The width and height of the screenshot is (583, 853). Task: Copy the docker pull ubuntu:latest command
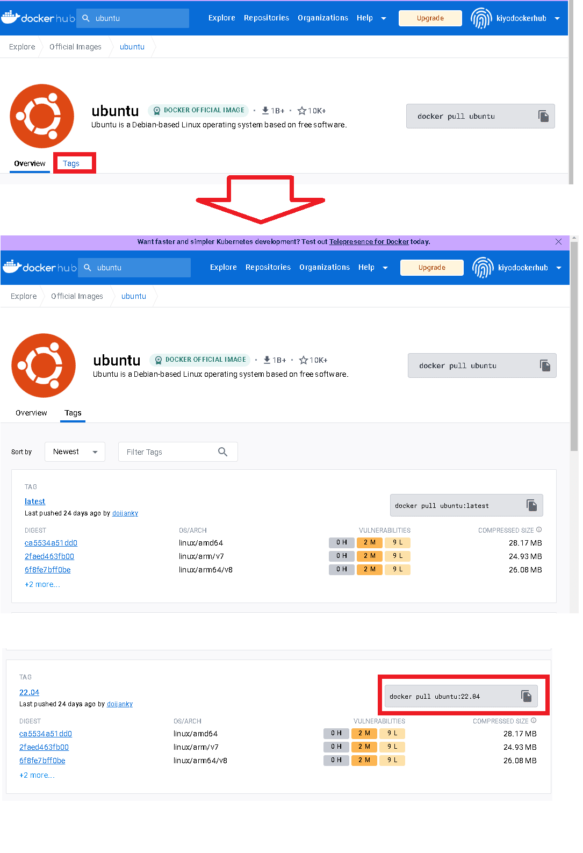[x=531, y=505]
